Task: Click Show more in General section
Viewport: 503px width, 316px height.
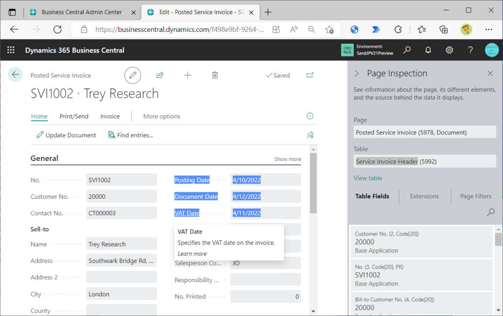Action: pos(288,159)
